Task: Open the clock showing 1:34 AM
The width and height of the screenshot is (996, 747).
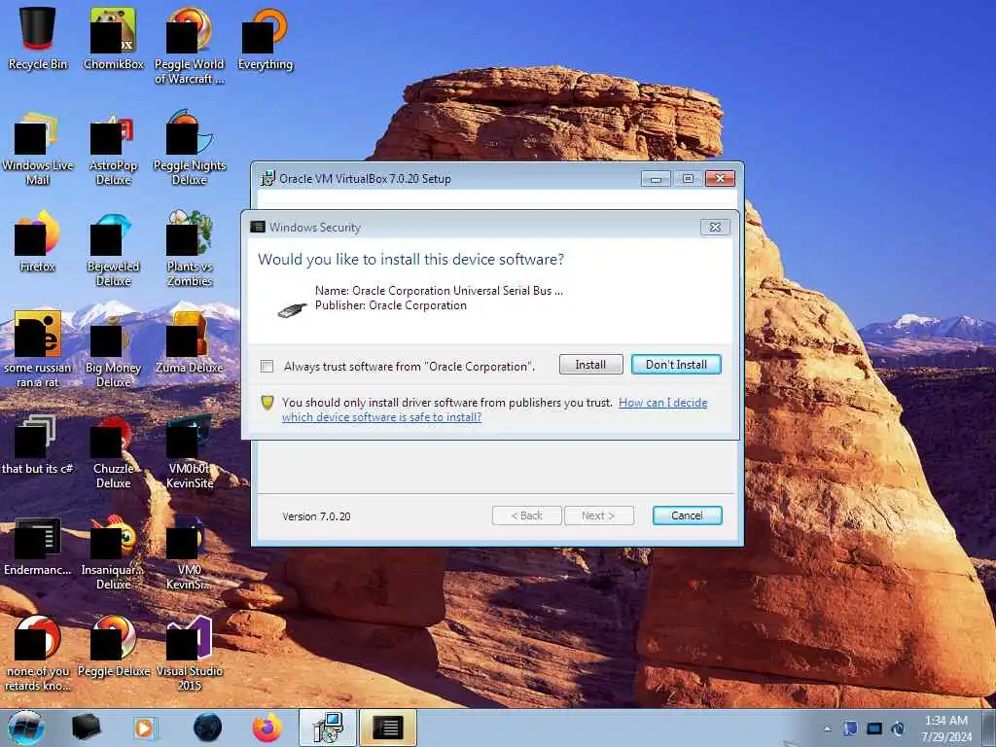Action: (x=946, y=729)
